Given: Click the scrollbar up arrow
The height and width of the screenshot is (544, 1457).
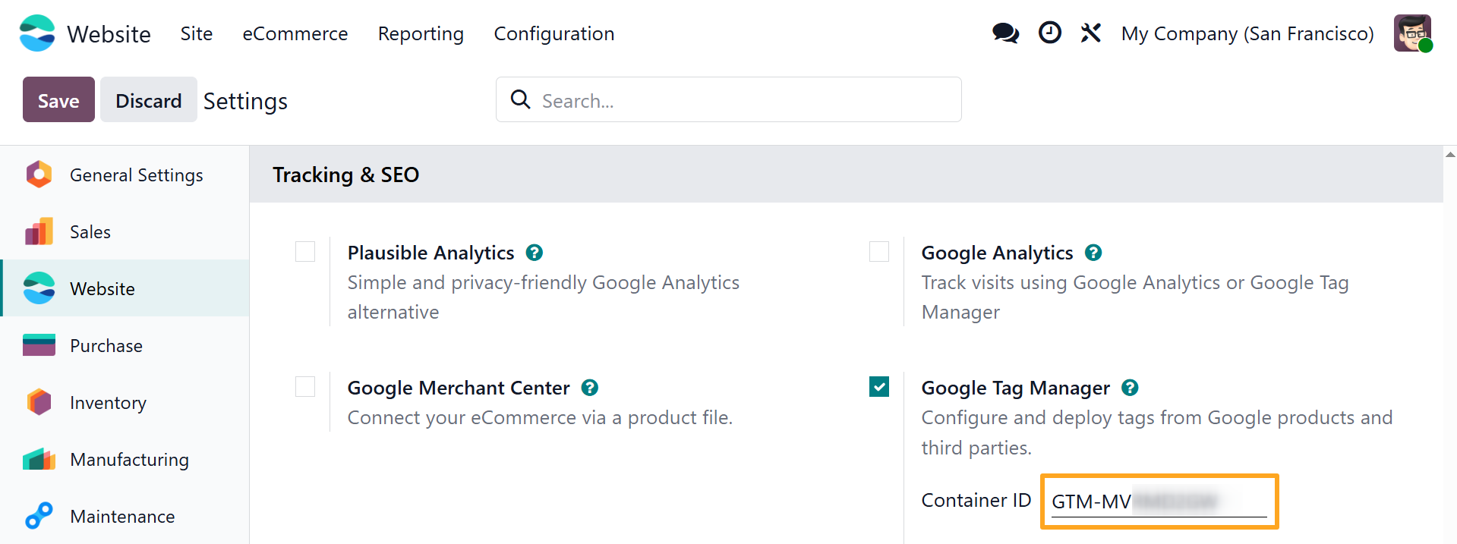Looking at the screenshot, I should 1450,155.
